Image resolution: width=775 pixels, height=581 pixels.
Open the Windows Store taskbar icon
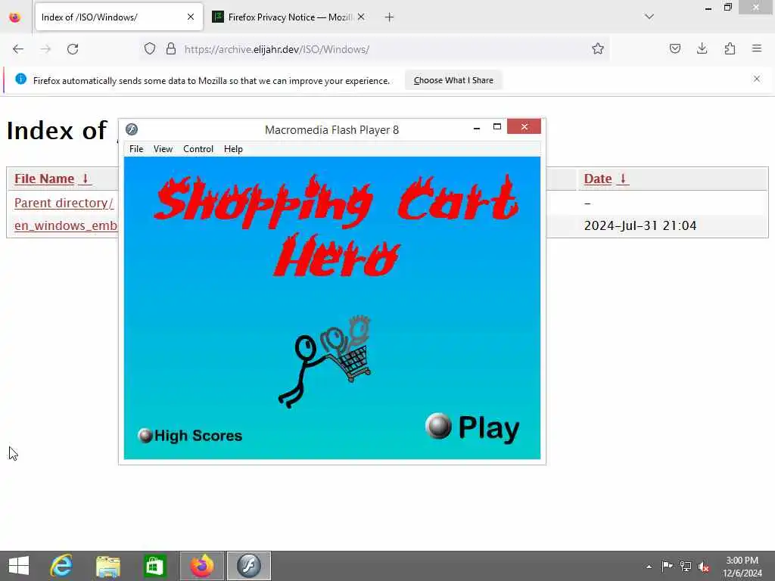pos(154,566)
